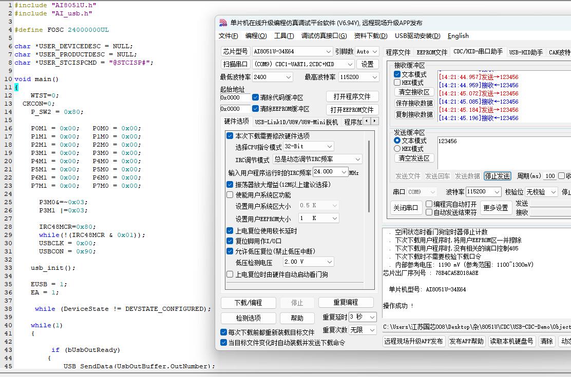
Task: Open the 最低波特率 2400 dropdown
Action: pos(289,77)
